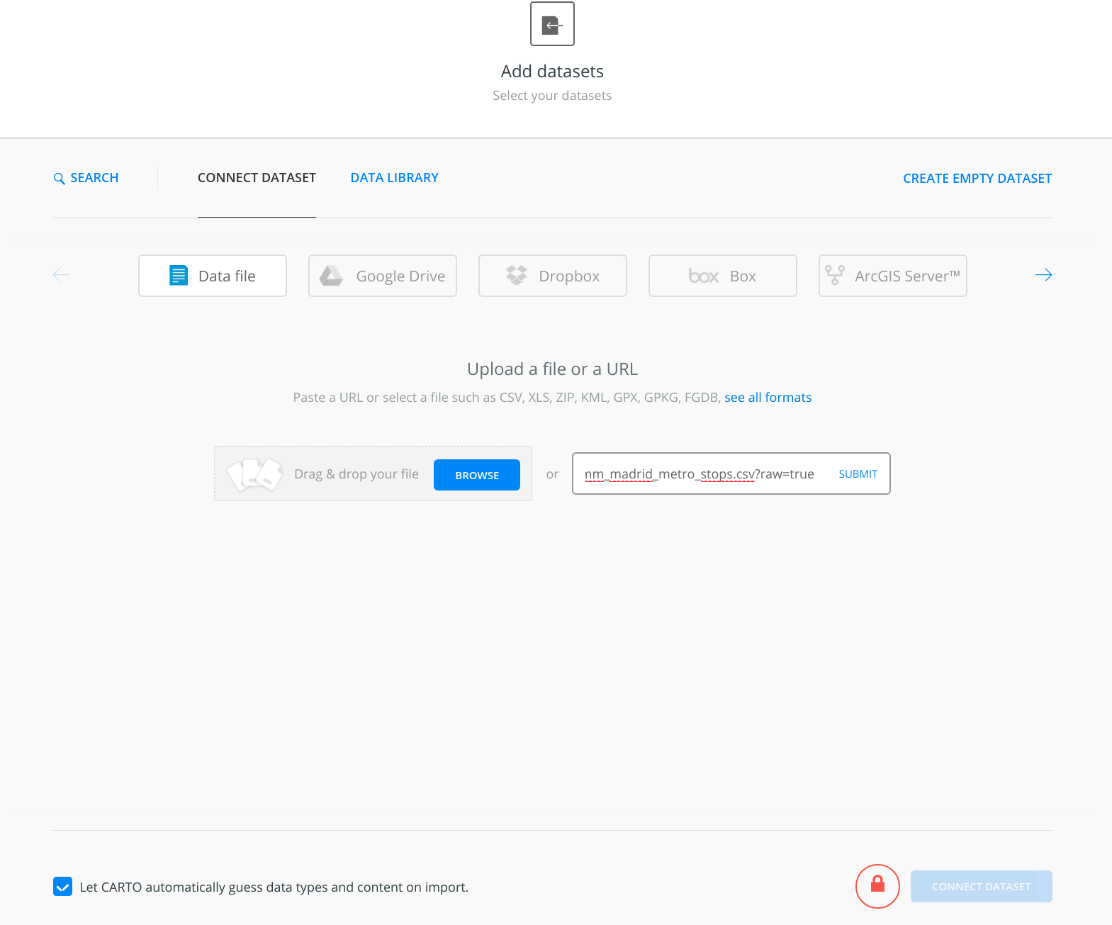This screenshot has height=925, width=1112.
Task: Click the box logo icon
Action: coord(704,276)
